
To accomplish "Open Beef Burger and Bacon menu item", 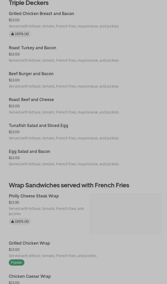I will pyautogui.click(x=31, y=74).
